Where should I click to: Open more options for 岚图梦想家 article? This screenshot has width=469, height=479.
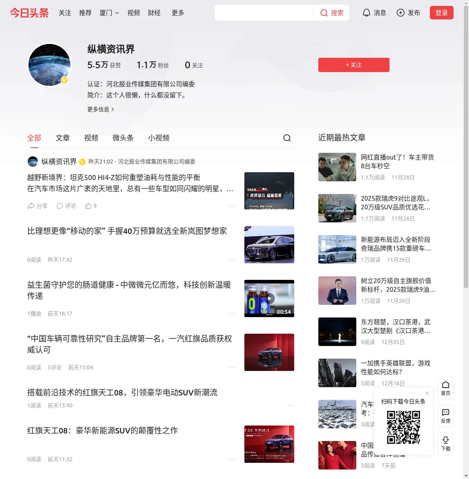tap(232, 260)
